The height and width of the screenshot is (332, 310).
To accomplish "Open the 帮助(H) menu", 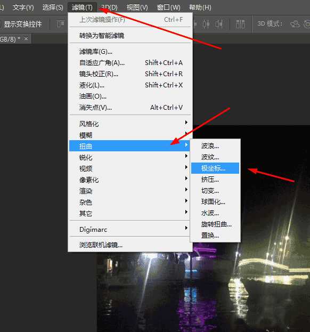I will point(200,7).
